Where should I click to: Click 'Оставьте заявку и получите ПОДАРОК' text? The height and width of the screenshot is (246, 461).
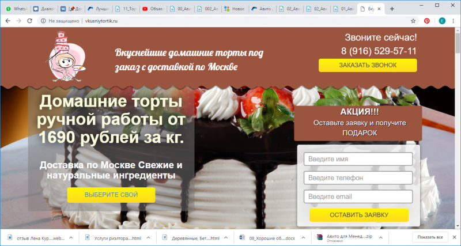(360, 128)
